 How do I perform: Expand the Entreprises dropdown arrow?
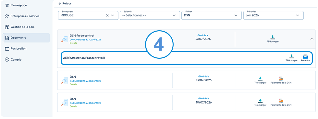click(x=113, y=15)
